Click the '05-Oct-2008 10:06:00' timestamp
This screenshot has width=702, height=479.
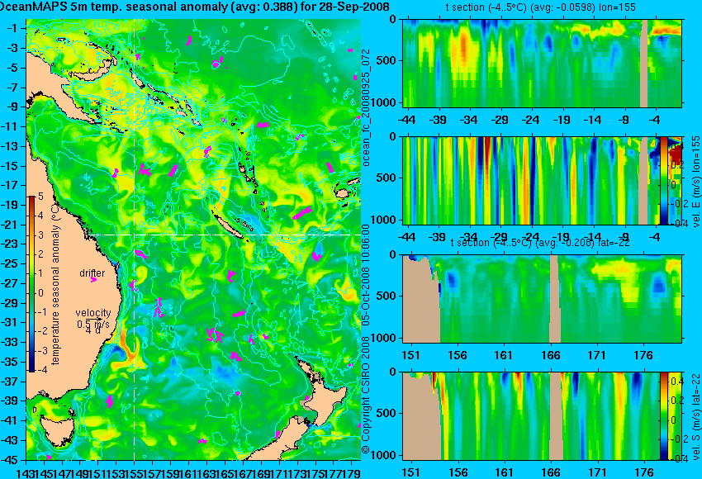click(365, 275)
